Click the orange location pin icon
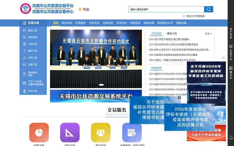The width and height of the screenshot is (234, 146). (80, 10)
